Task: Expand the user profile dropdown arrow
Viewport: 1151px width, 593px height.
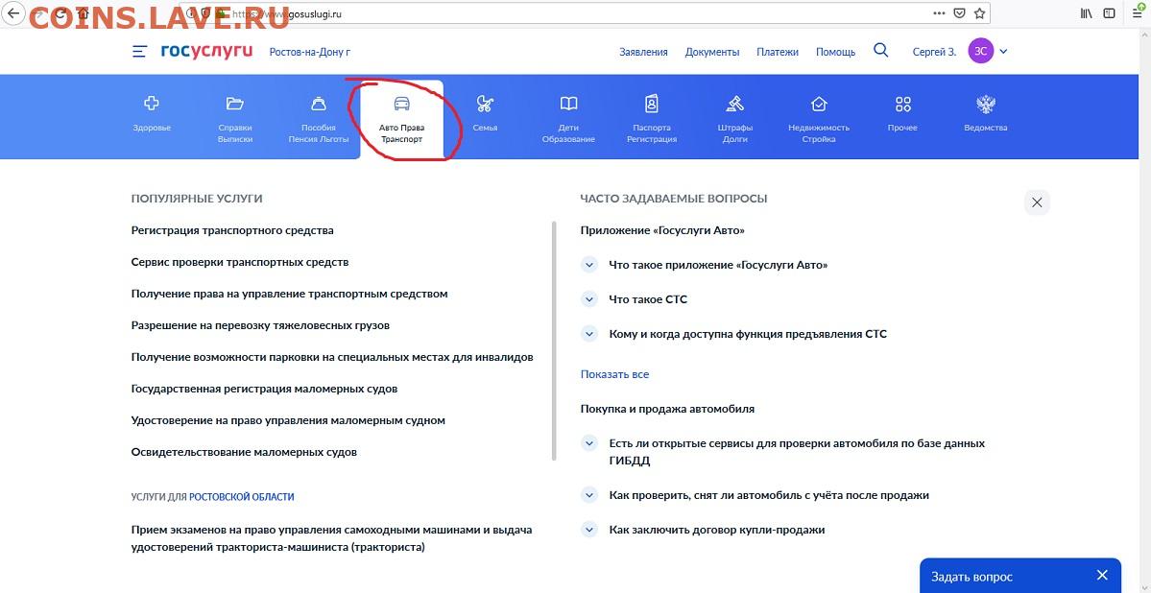Action: click(x=1003, y=52)
